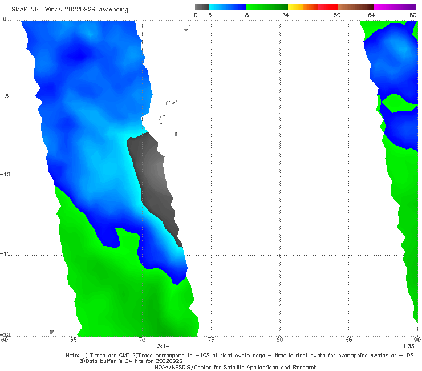Screen dimensions: 422x371
Task: Select the cyan-to-blue 5-18 color bar segment
Action: (228, 7)
